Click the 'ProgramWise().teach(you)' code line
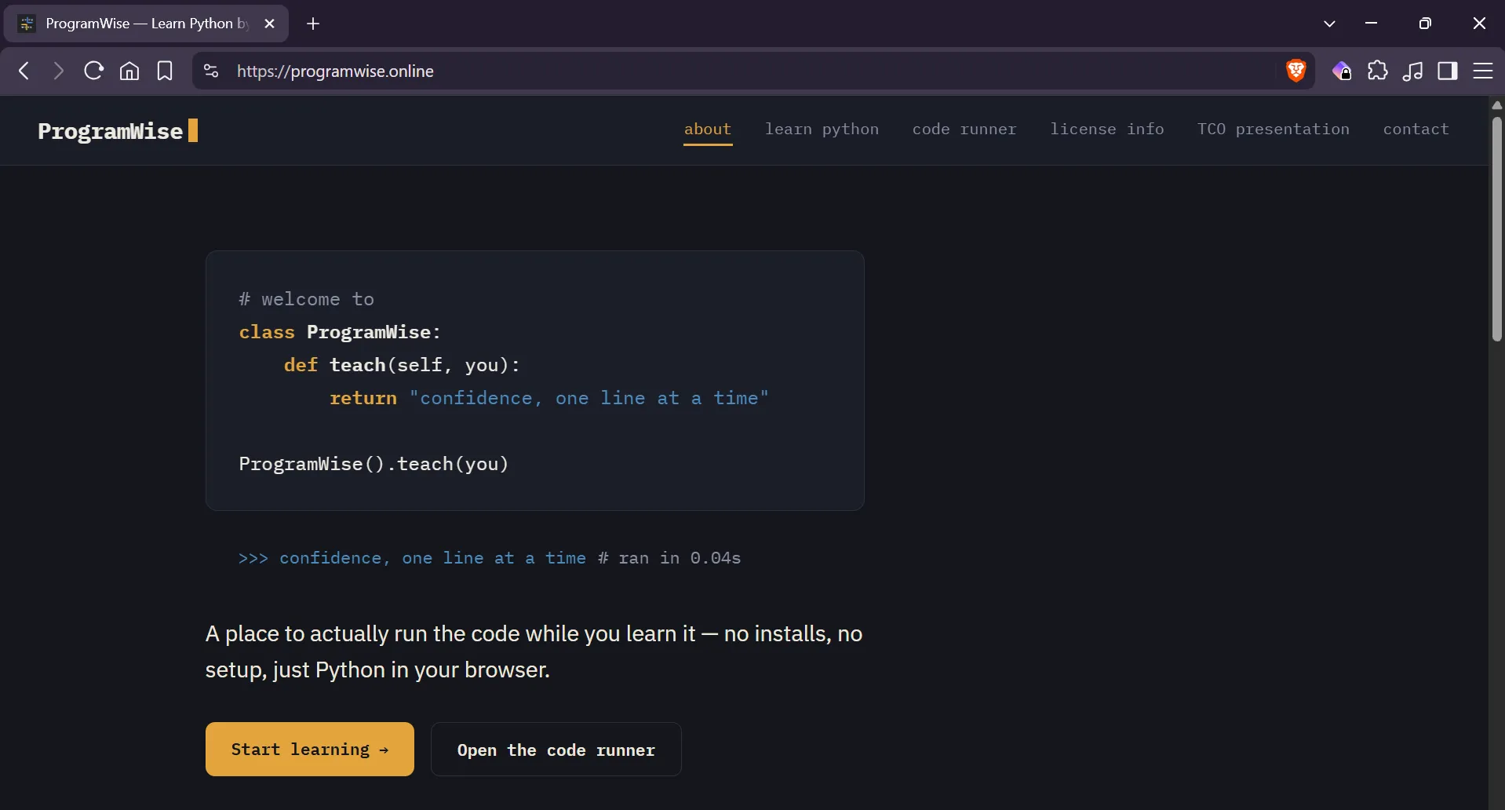1505x810 pixels. [374, 464]
